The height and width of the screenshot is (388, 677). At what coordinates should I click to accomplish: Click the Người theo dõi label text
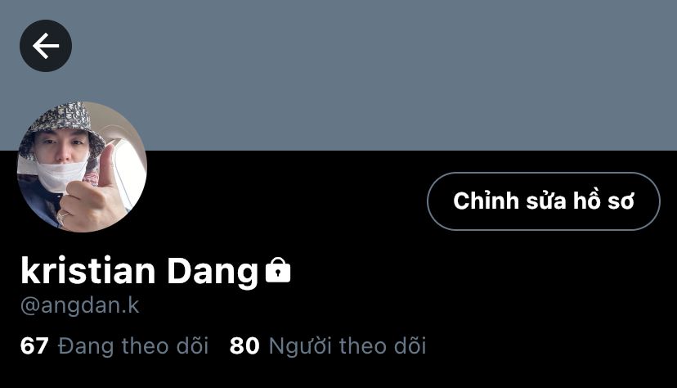coord(347,346)
